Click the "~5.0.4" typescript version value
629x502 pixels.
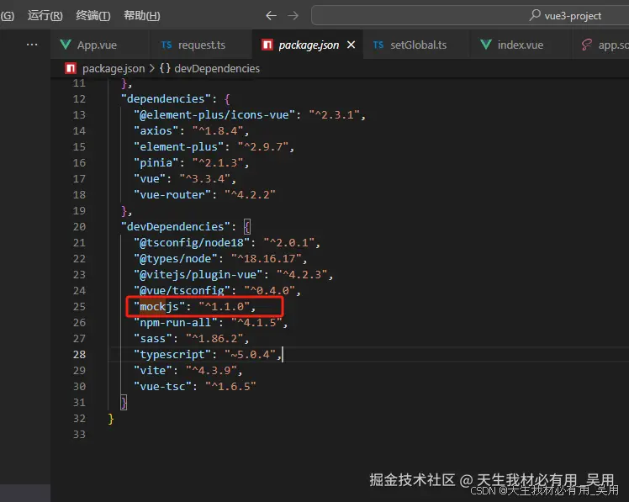coord(251,354)
